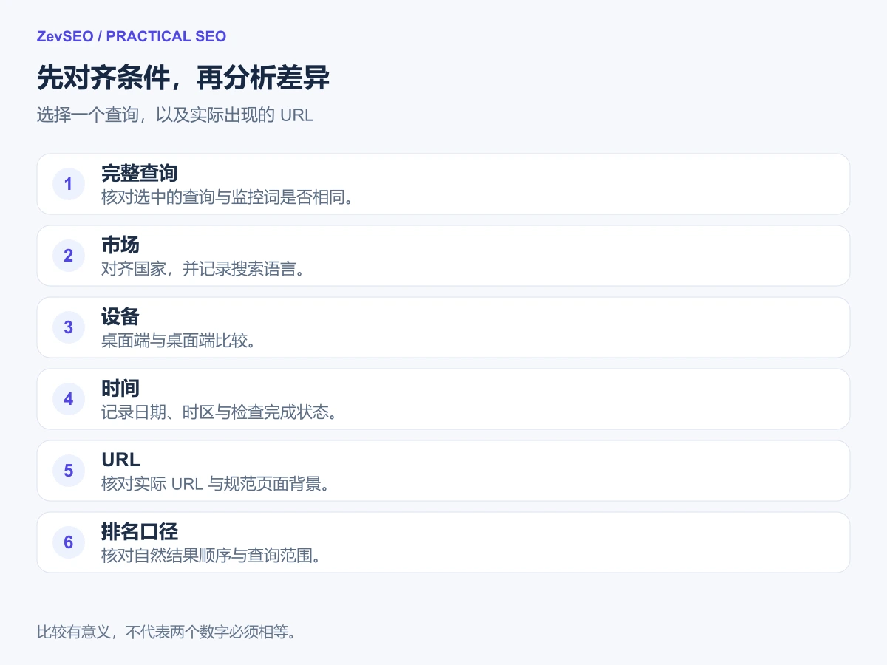Click the text 核对自然结果顺序与查询范围。
This screenshot has height=665, width=887.
[x=211, y=556]
